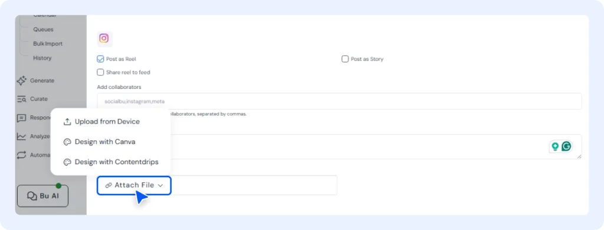Click the Add collaborators input field
The height and width of the screenshot is (230, 604).
[x=339, y=101]
